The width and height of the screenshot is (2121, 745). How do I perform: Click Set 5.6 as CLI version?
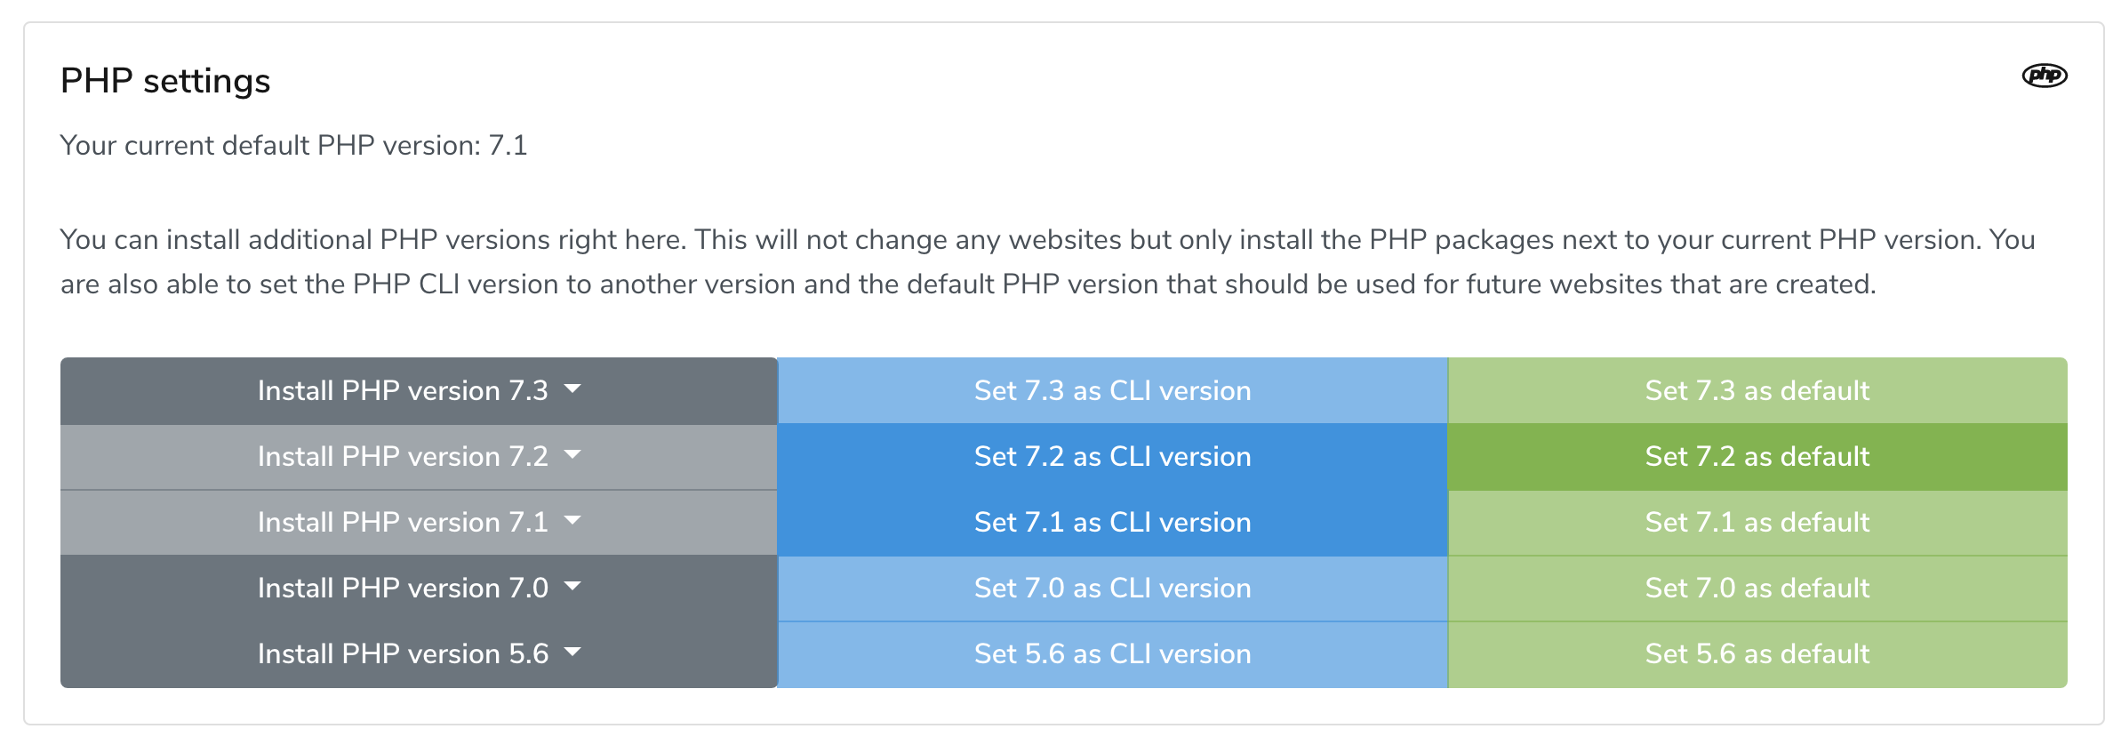pos(1113,653)
